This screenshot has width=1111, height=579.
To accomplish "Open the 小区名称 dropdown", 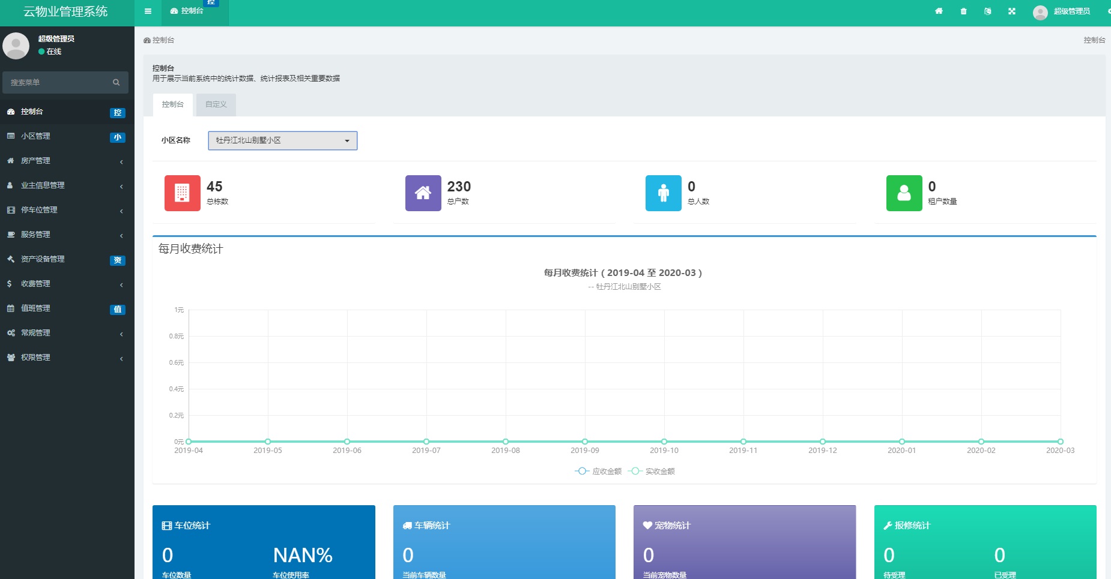I will coord(282,140).
